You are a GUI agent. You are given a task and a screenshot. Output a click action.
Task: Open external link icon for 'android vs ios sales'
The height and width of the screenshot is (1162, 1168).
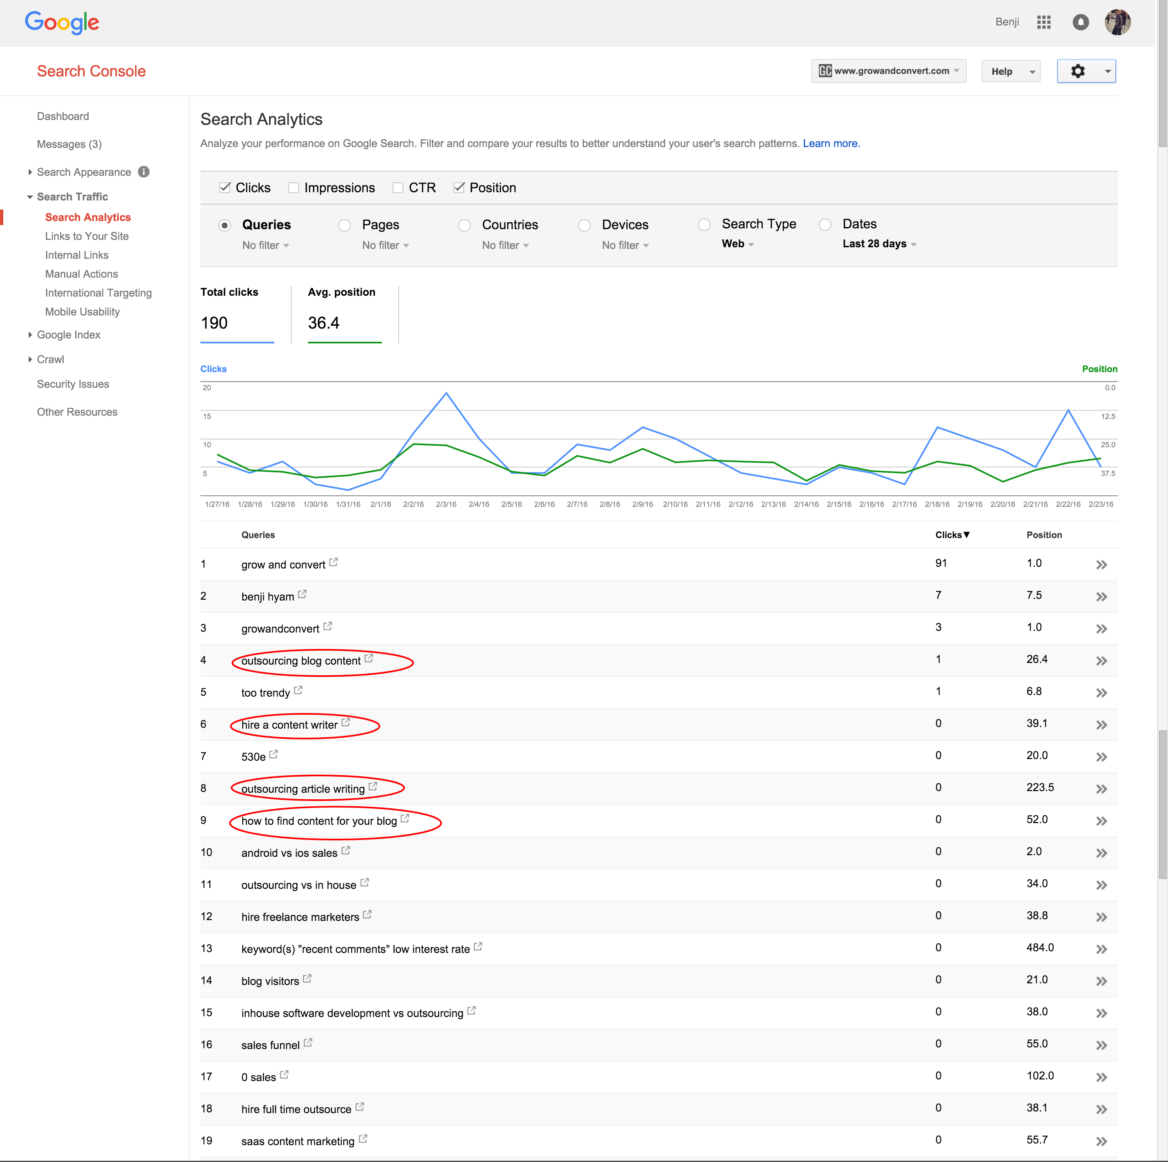tap(346, 850)
